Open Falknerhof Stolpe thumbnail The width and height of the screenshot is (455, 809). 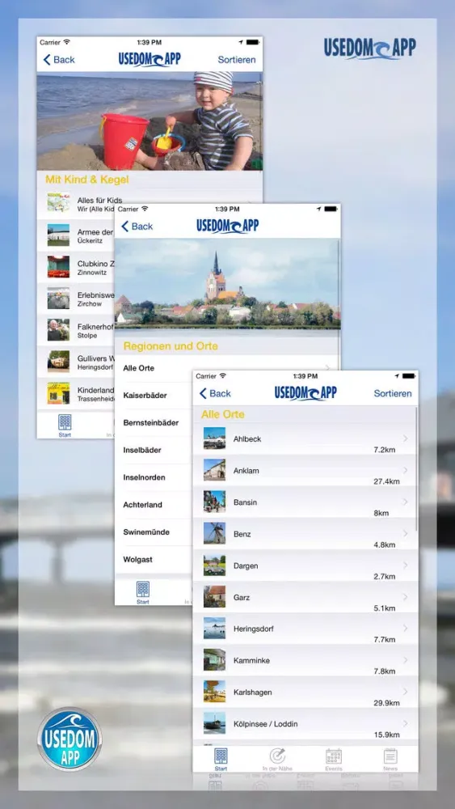(x=58, y=330)
